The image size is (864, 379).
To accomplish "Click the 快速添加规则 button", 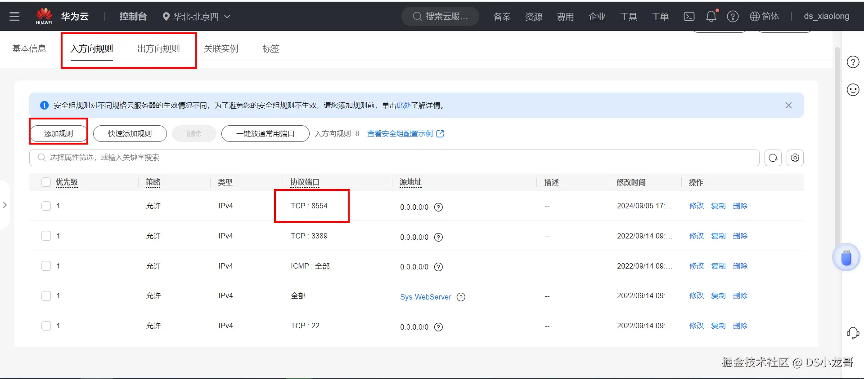I will click(x=130, y=133).
